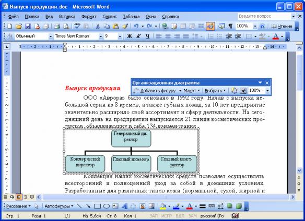This screenshot has width=305, height=221.
Task: Open standard toolbar zoom dropdown
Action: [255, 26]
